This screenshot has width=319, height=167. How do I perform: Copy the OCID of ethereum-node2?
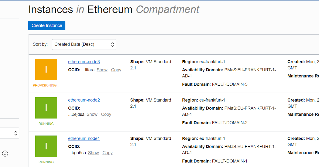(106, 115)
